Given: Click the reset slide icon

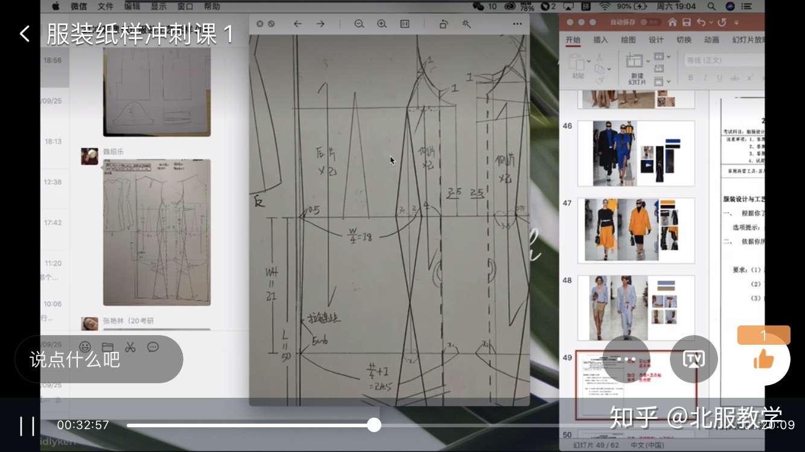Looking at the screenshot, I should pos(658,69).
